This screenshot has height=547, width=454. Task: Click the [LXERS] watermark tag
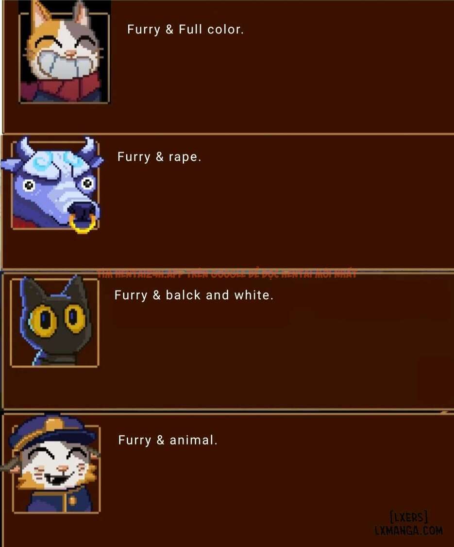[409, 517]
